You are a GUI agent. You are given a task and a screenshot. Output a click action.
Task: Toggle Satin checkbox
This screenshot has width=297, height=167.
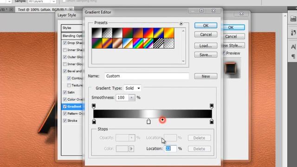pos(65,92)
